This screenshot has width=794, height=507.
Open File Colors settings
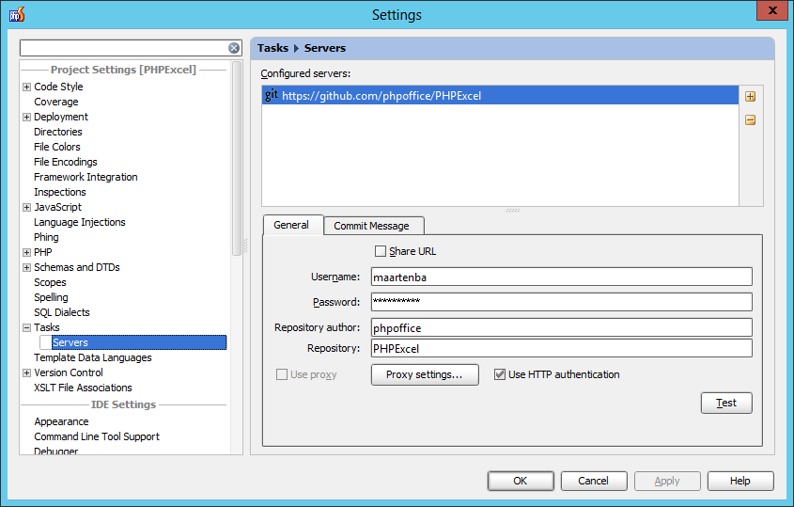coord(56,147)
